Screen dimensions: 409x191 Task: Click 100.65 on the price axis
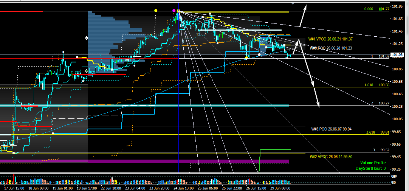[x=397, y=82]
